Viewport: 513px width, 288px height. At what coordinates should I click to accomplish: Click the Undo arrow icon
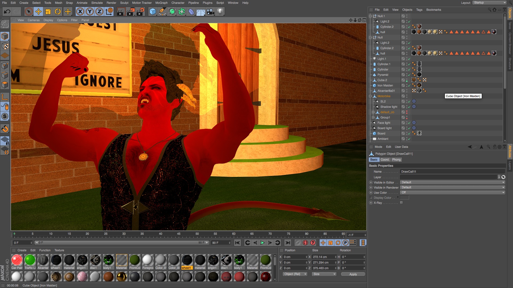pyautogui.click(x=7, y=11)
